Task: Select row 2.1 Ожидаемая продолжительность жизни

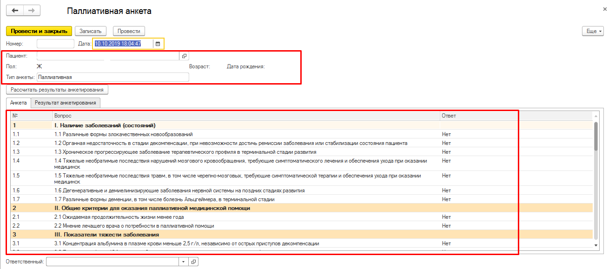Action: click(119, 217)
